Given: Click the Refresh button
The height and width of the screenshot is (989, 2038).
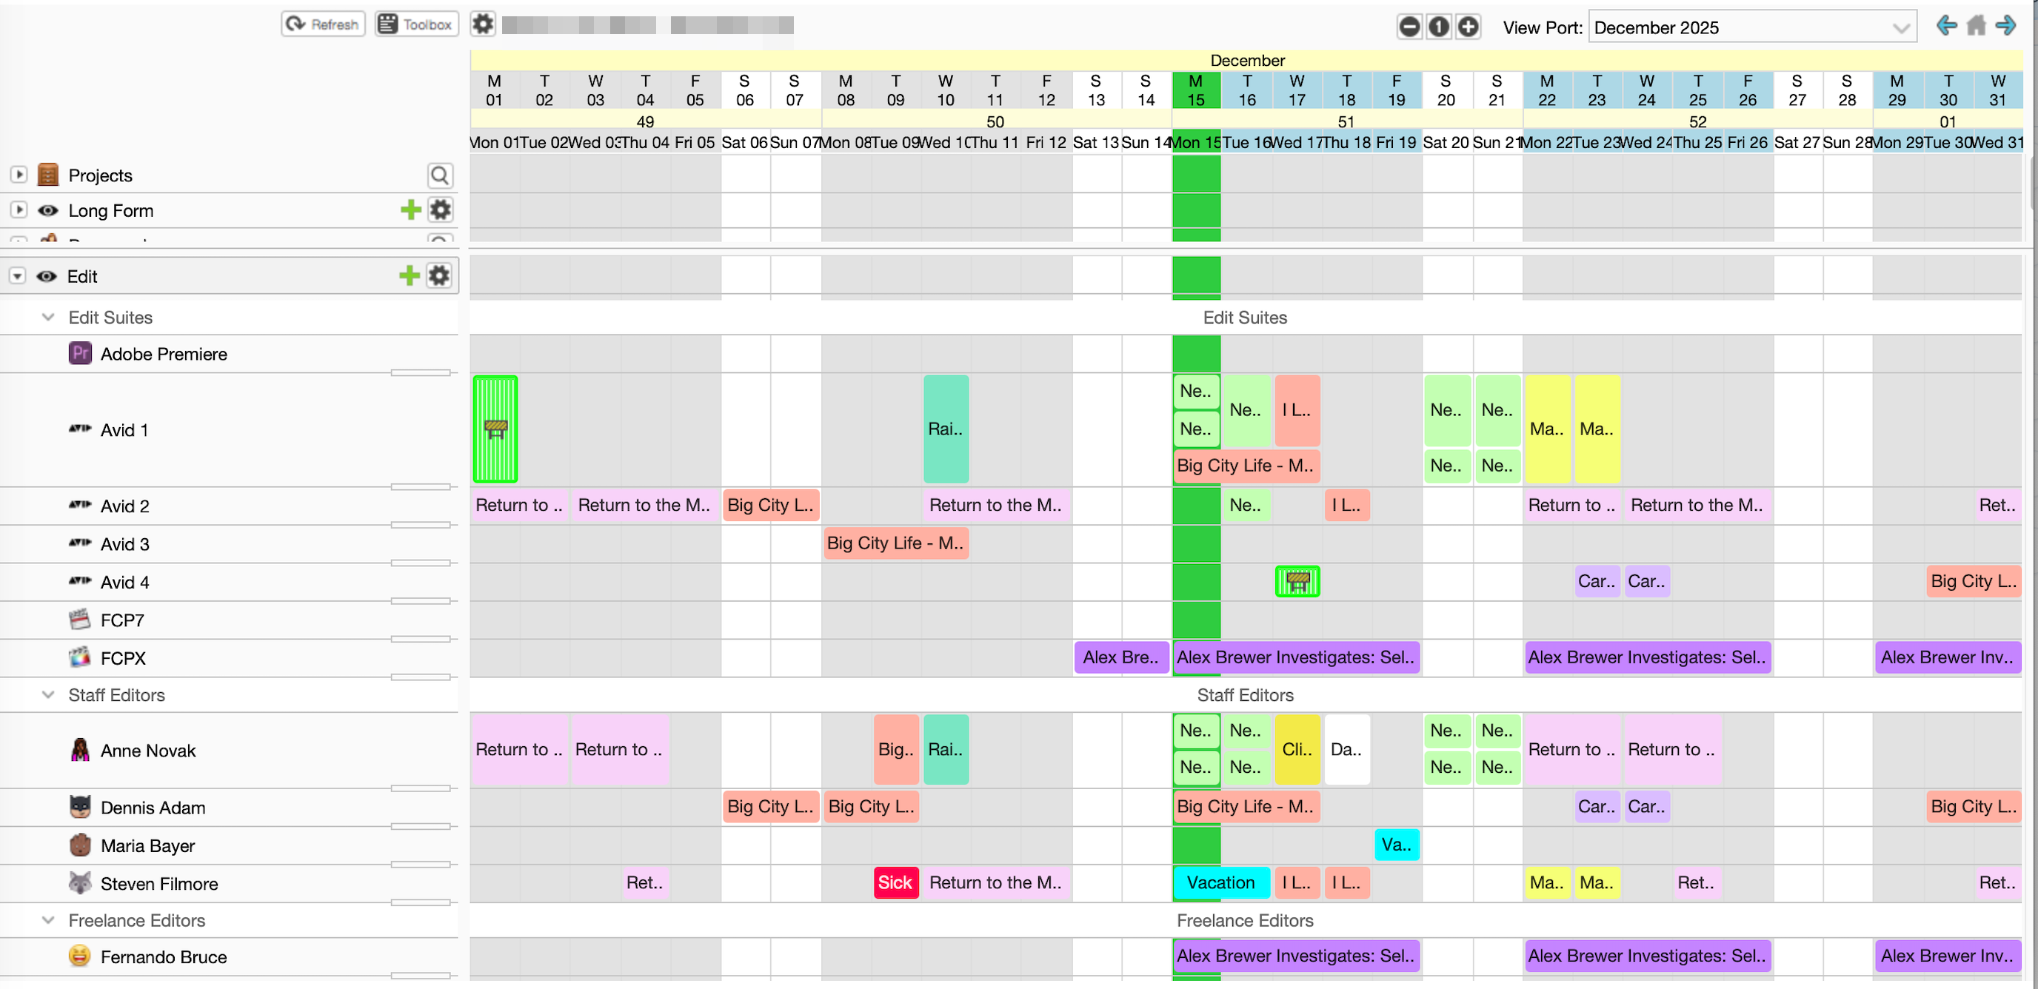Looking at the screenshot, I should coord(323,24).
